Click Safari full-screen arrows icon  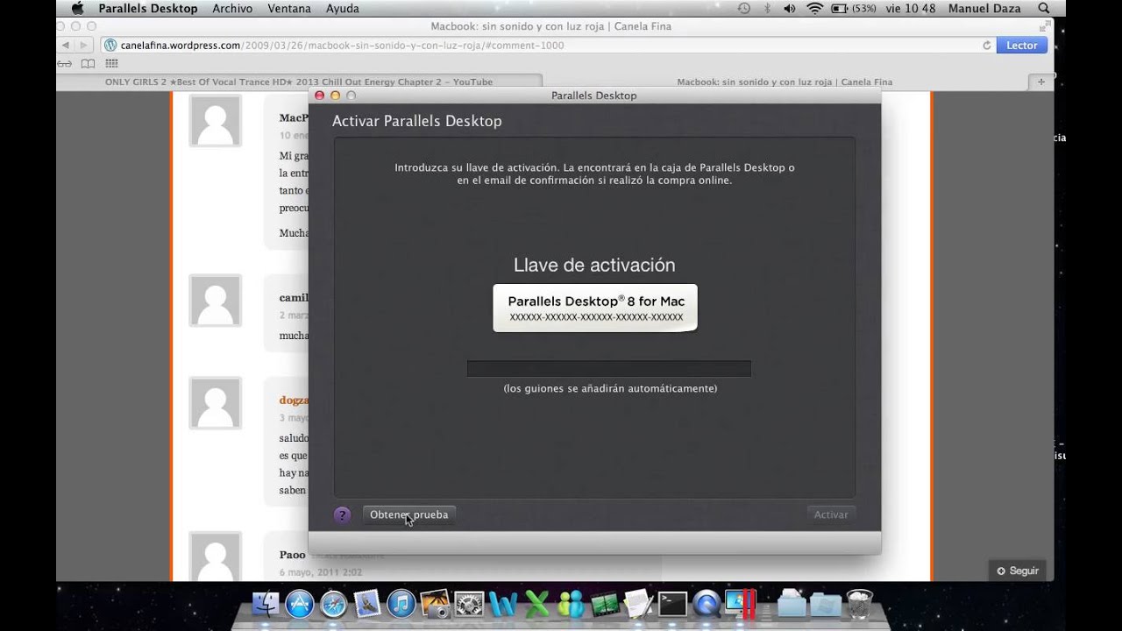(x=1043, y=26)
